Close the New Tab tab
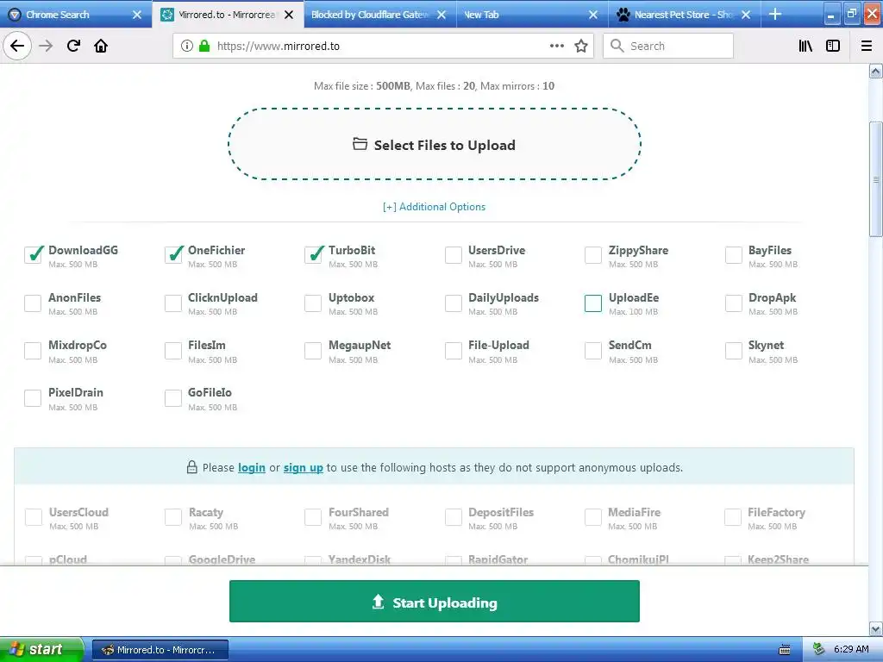 (593, 15)
